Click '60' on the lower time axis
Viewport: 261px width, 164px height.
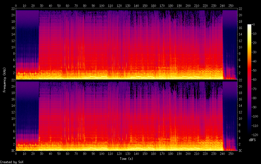(x=67, y=154)
